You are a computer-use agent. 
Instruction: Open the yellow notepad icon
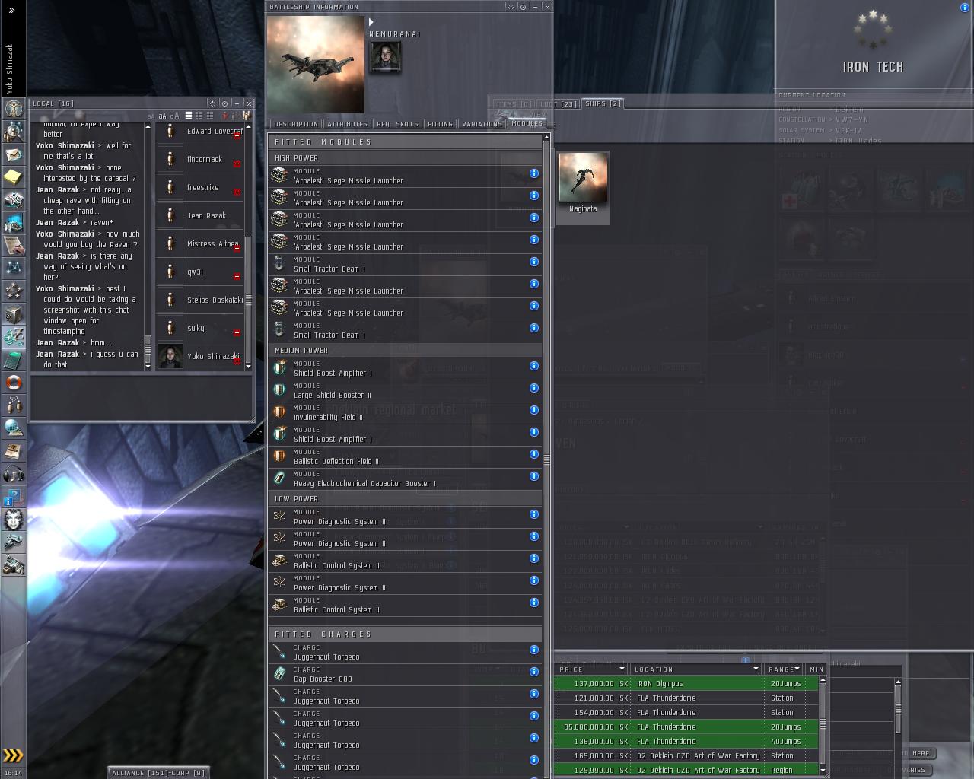(13, 177)
